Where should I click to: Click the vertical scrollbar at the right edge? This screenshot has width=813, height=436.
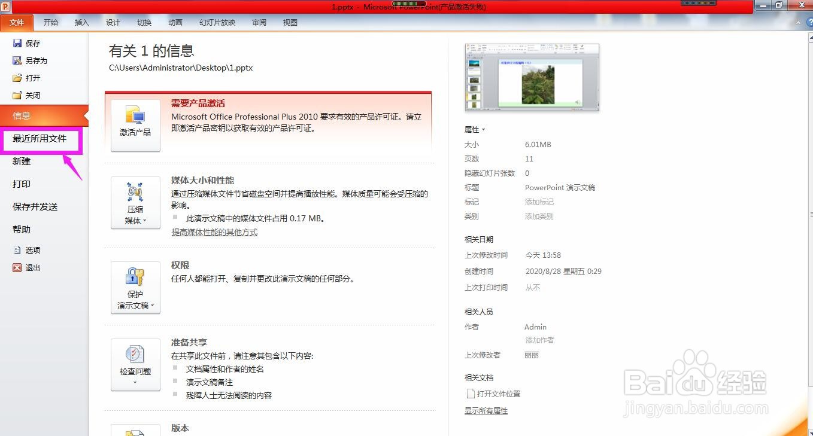810,215
